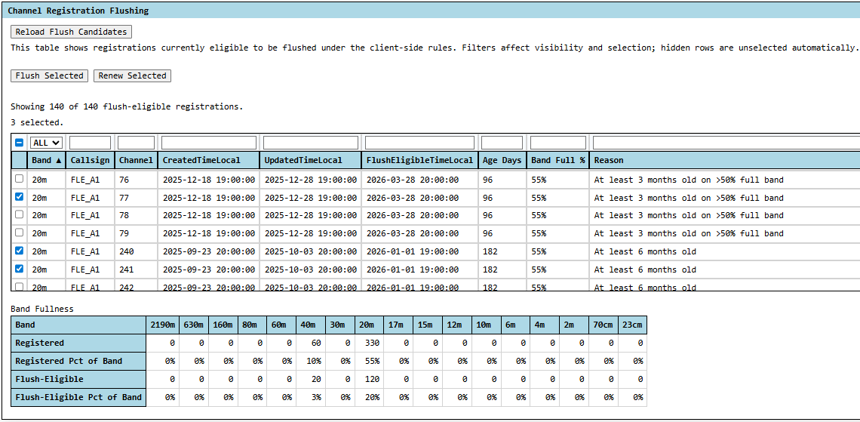Select the checkbox for channel 79
This screenshot has width=860, height=422.
(20, 233)
